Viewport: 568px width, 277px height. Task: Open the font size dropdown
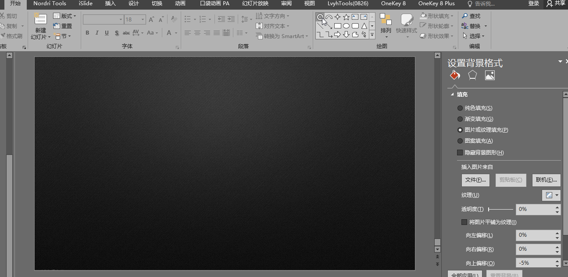tap(143, 20)
